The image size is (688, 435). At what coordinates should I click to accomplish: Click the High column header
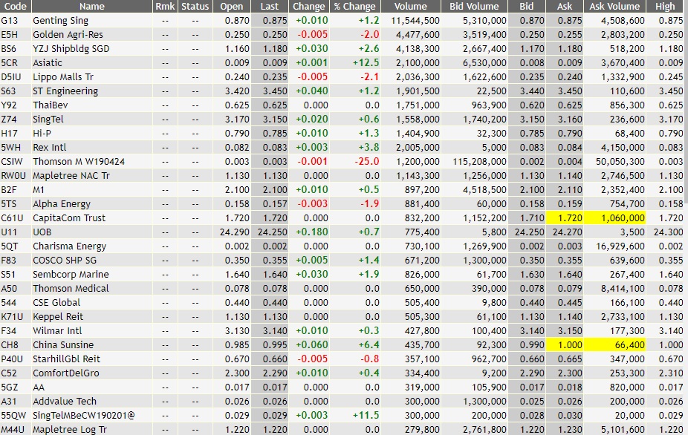click(x=665, y=6)
